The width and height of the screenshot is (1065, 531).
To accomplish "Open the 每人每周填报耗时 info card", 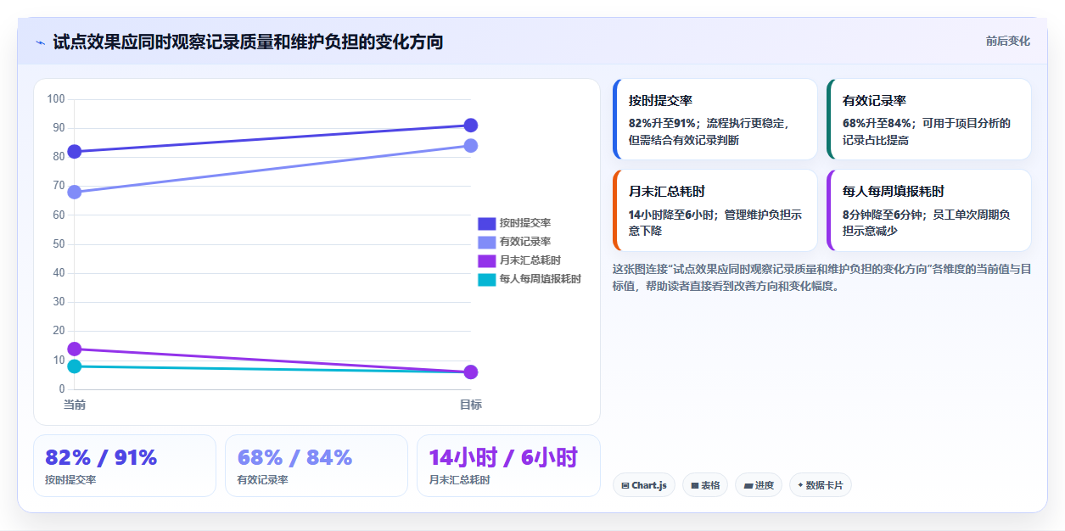I will point(929,210).
